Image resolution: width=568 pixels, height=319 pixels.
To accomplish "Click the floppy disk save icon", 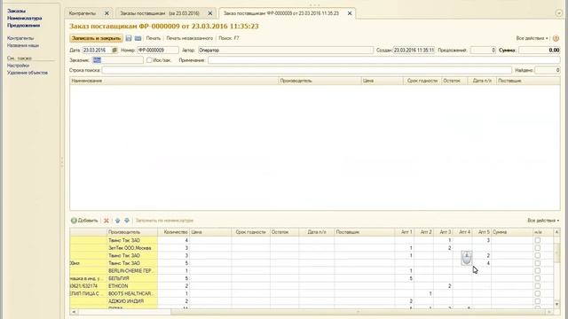I will (x=129, y=38).
